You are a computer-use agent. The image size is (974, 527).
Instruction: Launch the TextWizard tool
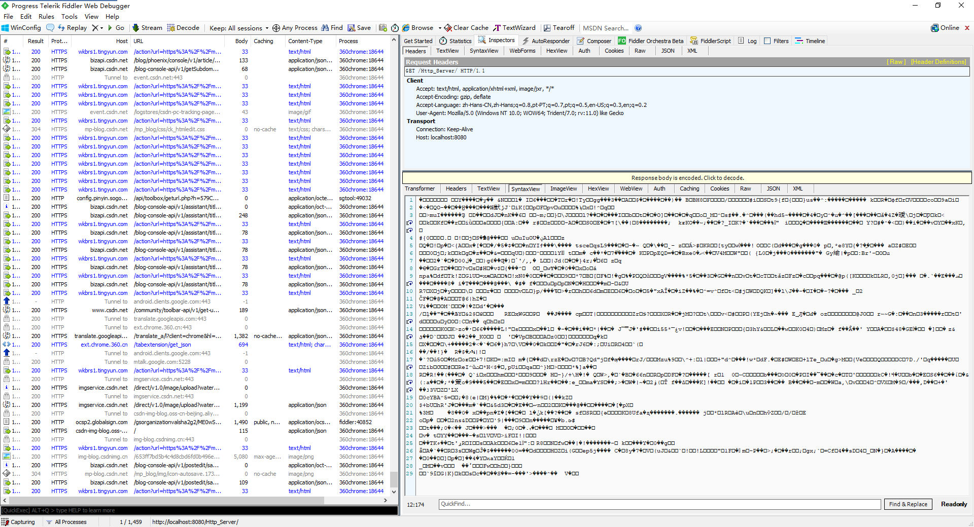[x=514, y=28]
